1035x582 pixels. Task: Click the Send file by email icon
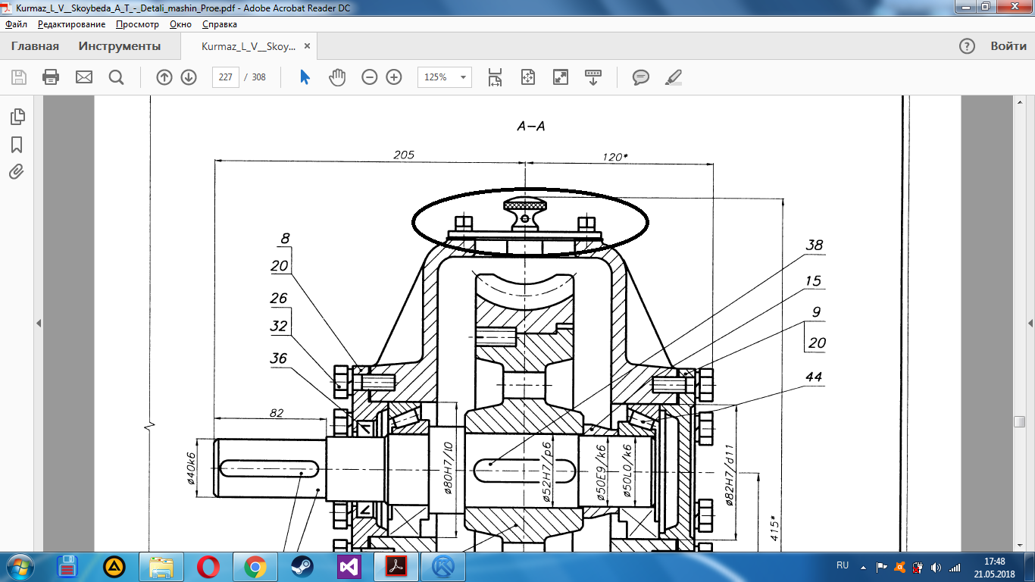coord(83,77)
